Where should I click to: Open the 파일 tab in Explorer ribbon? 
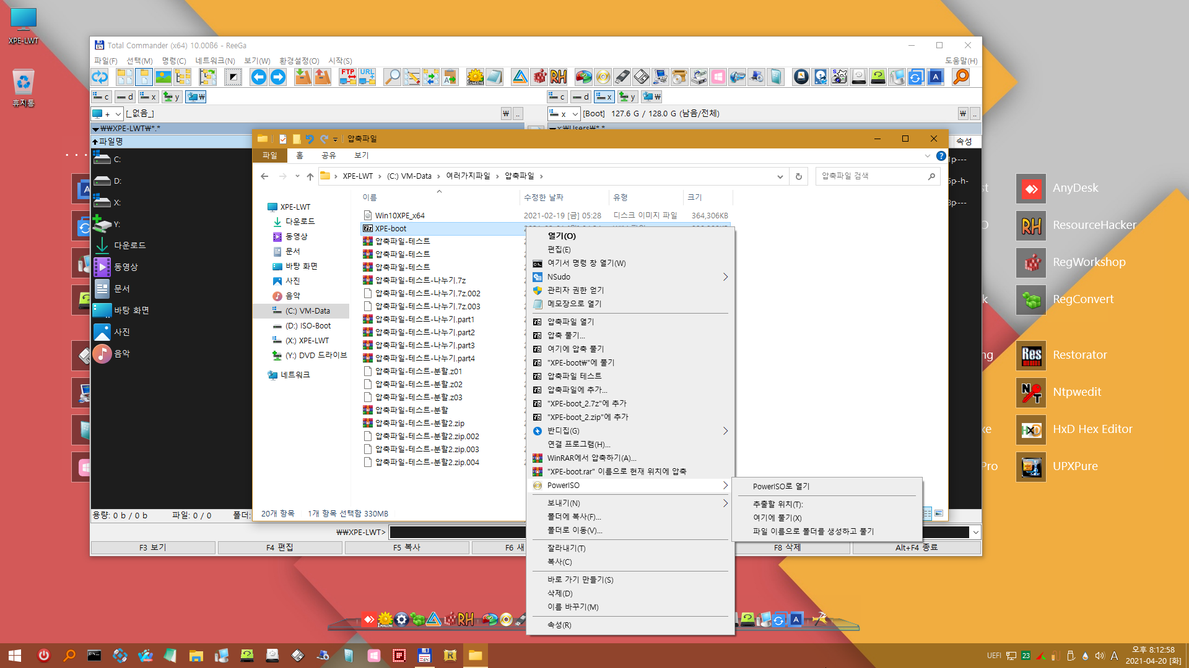269,155
